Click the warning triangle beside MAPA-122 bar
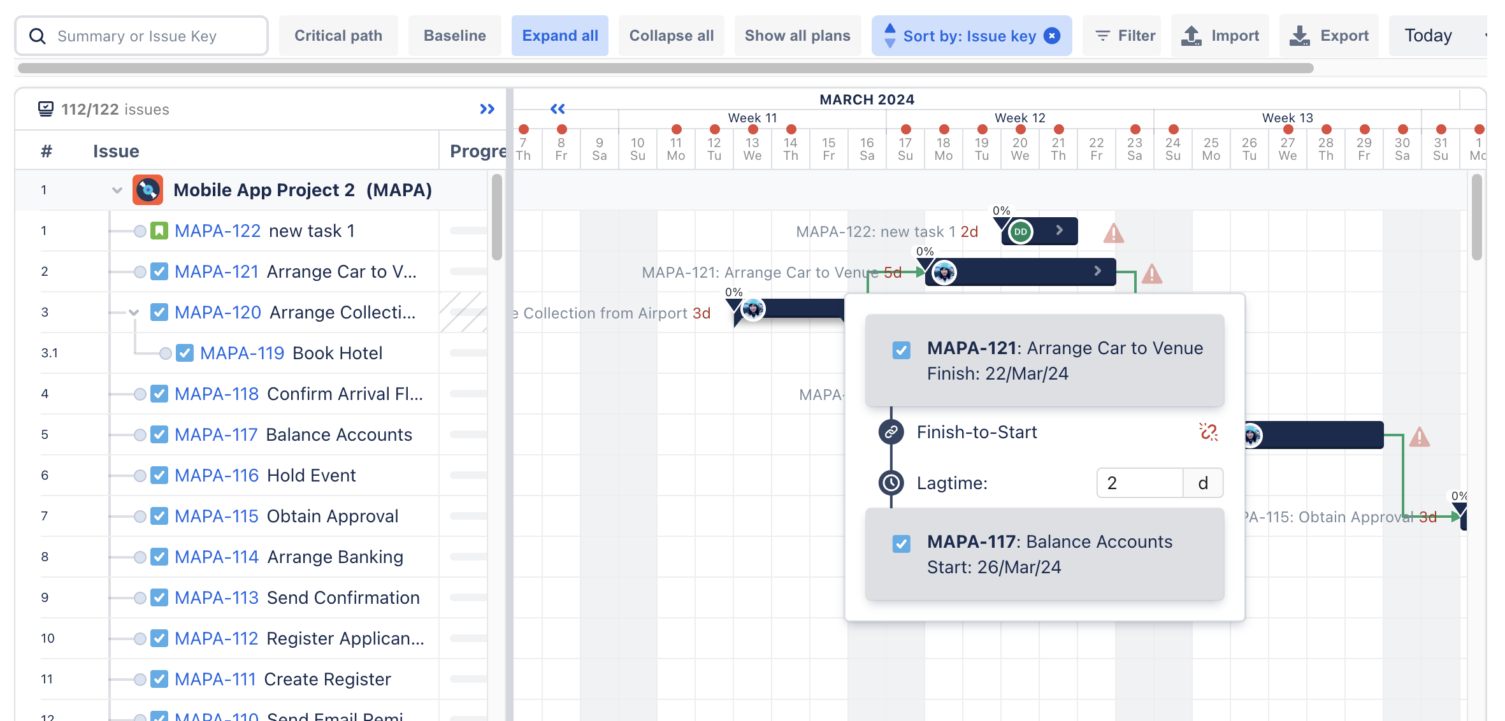The height and width of the screenshot is (721, 1505). pos(1114,233)
